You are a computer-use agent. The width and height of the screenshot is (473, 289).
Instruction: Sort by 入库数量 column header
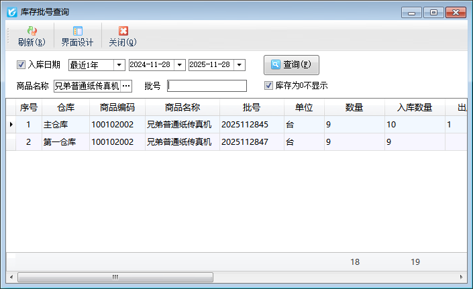point(415,107)
